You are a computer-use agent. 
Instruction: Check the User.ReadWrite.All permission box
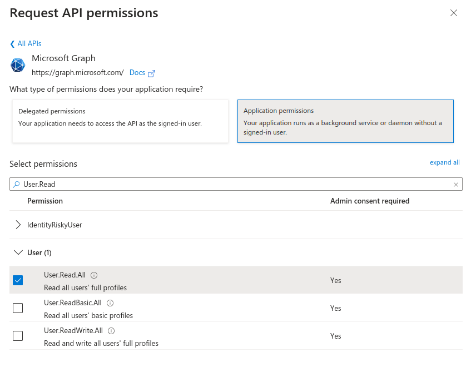click(18, 336)
